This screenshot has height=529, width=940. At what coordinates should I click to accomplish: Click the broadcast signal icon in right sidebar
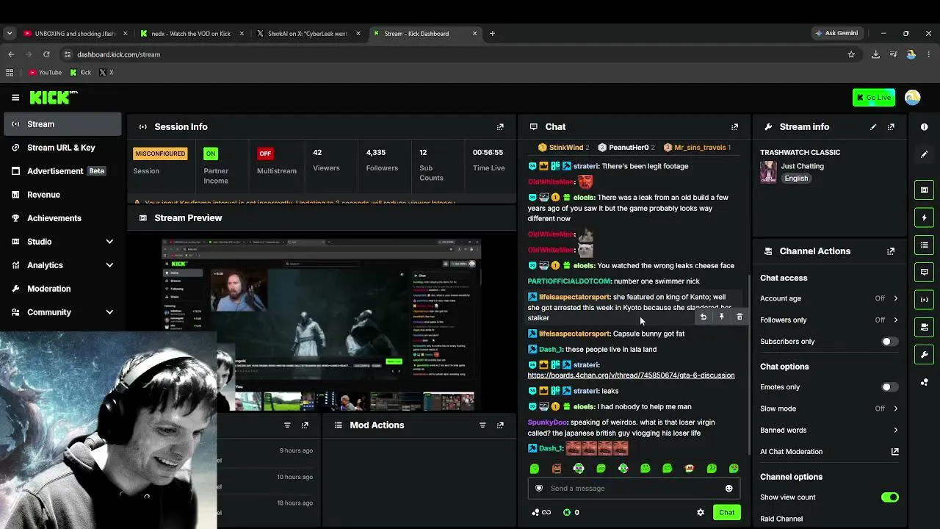[x=925, y=300]
